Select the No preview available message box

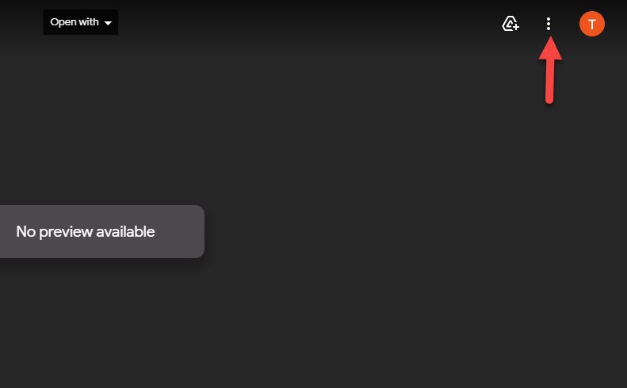click(102, 231)
